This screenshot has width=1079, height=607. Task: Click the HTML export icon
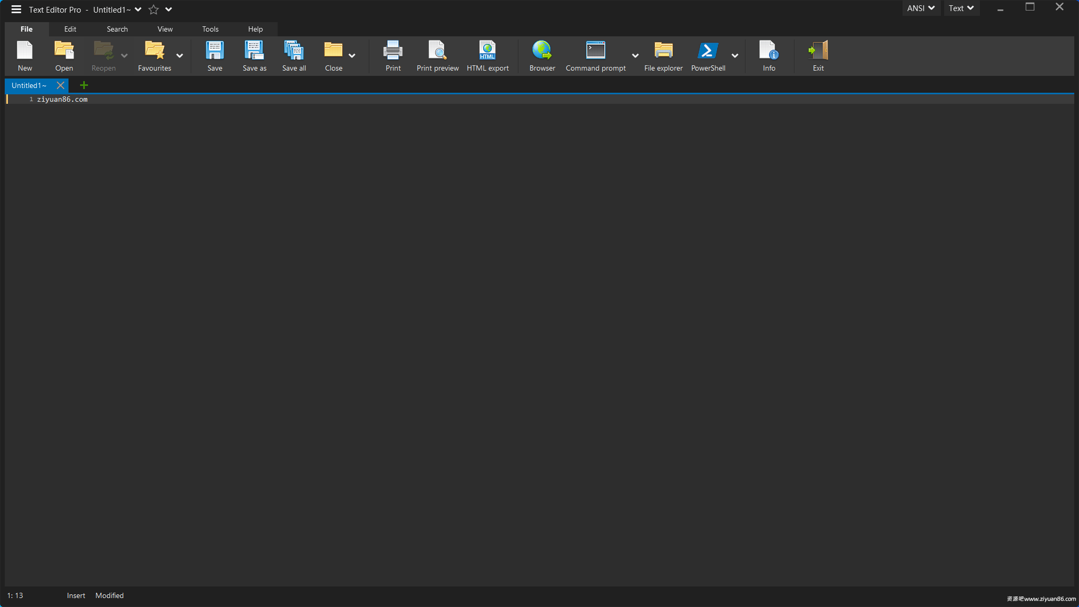click(x=487, y=51)
